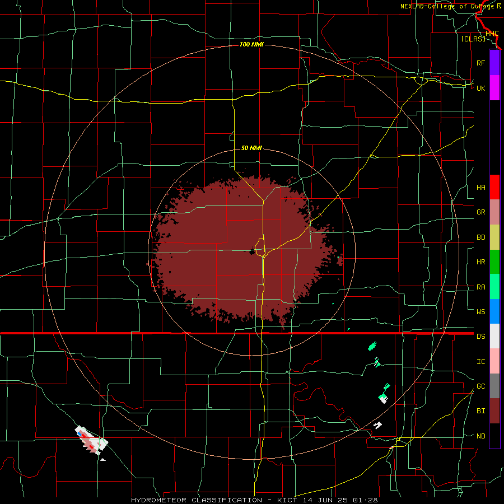The width and height of the screenshot is (504, 504).
Task: Click the gray GC legend color swatch
Action: tap(494, 386)
